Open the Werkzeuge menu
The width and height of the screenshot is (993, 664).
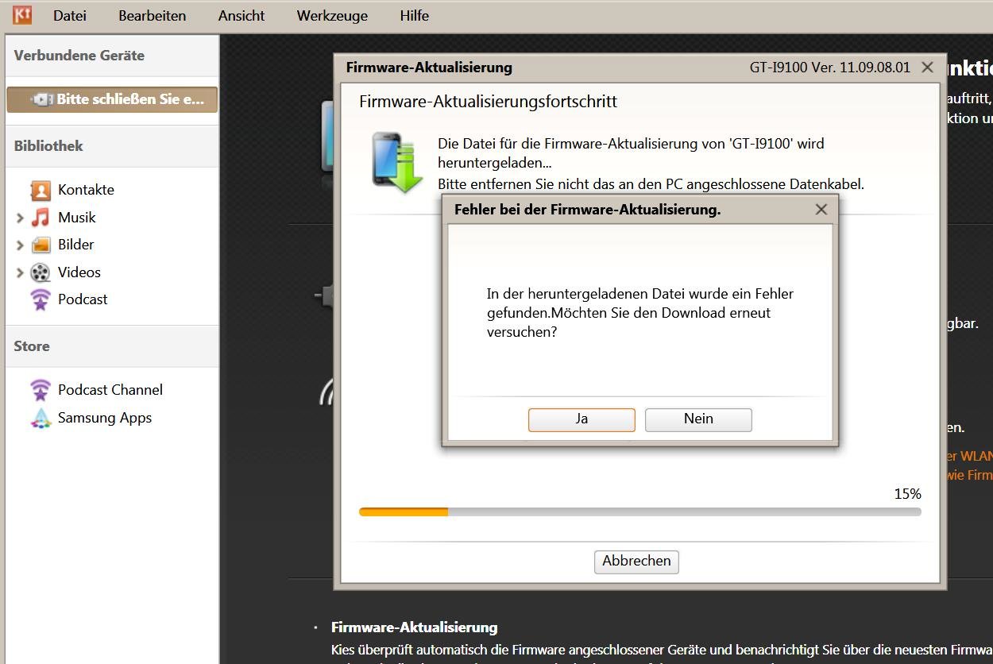[x=332, y=16]
